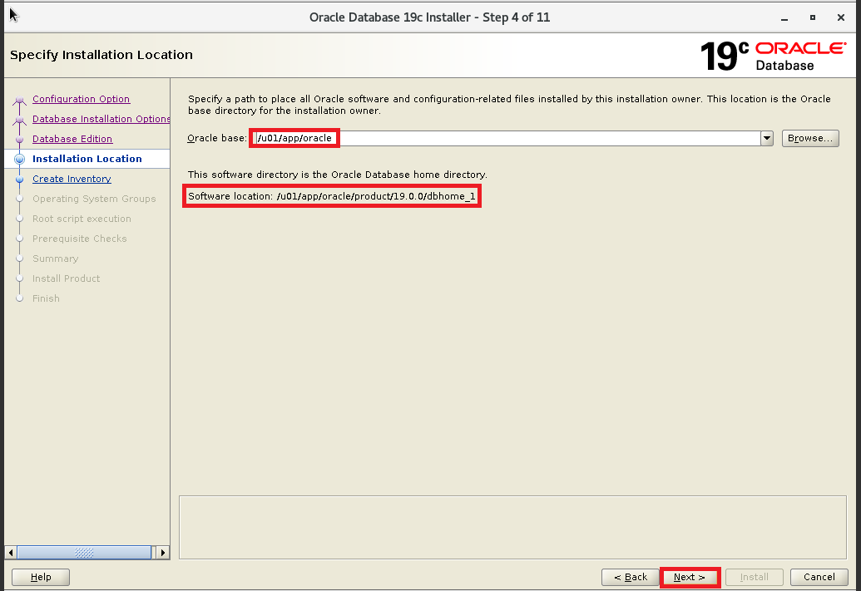The width and height of the screenshot is (861, 591).
Task: Click the Root script execution step
Action: (x=82, y=219)
